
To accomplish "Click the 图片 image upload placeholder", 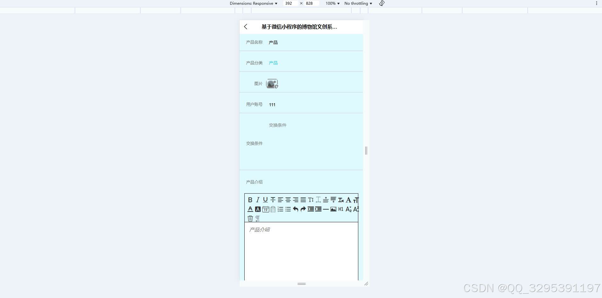I will tap(272, 83).
